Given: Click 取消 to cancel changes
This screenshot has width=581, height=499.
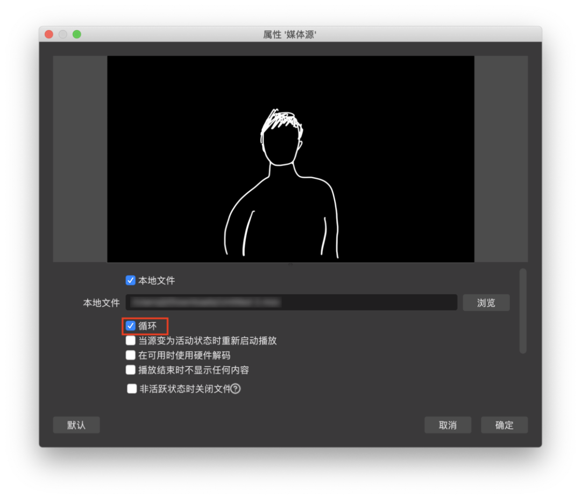Looking at the screenshot, I should [448, 425].
